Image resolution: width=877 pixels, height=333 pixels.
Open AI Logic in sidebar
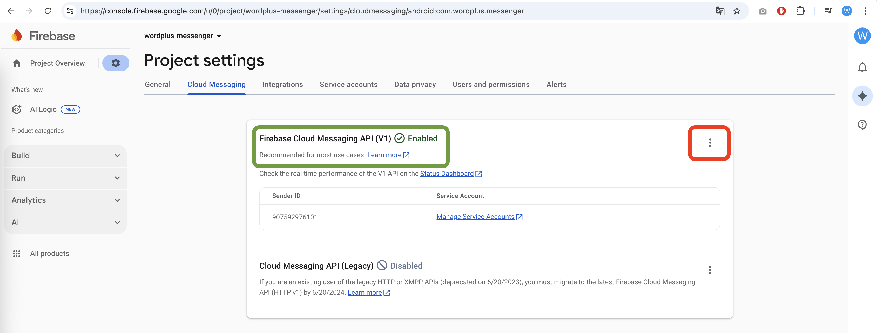(x=43, y=109)
